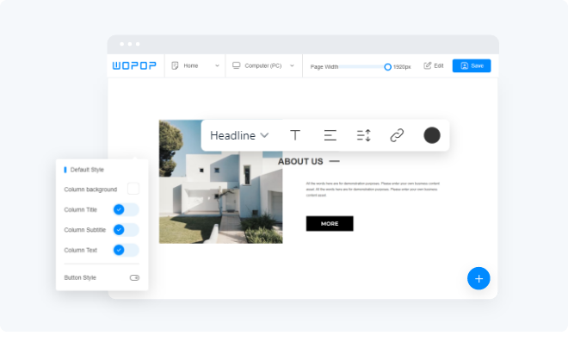Screen dimensions: 568x342
Task: Open the line spacing icon
Action: tap(363, 135)
